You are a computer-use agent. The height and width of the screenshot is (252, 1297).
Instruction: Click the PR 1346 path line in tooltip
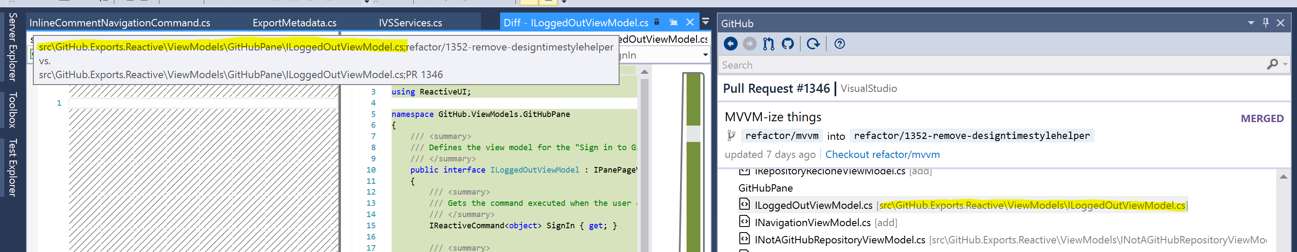(x=241, y=75)
